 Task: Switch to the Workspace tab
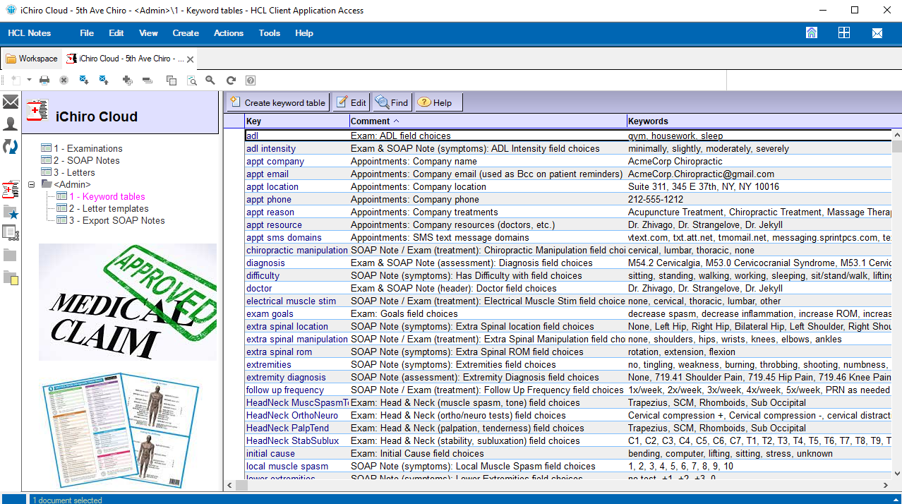pyautogui.click(x=32, y=59)
